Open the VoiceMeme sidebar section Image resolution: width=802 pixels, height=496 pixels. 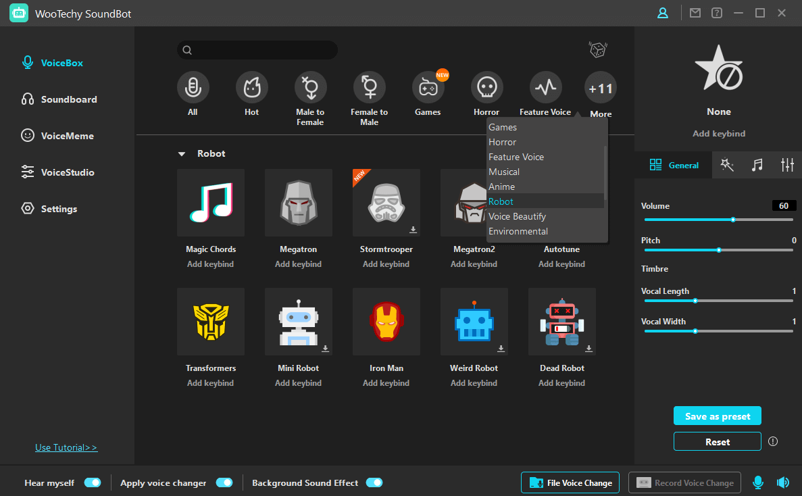[x=57, y=136]
